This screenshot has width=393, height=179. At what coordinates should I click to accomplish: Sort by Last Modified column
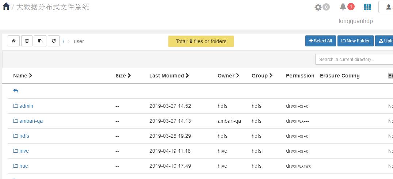[169, 76]
